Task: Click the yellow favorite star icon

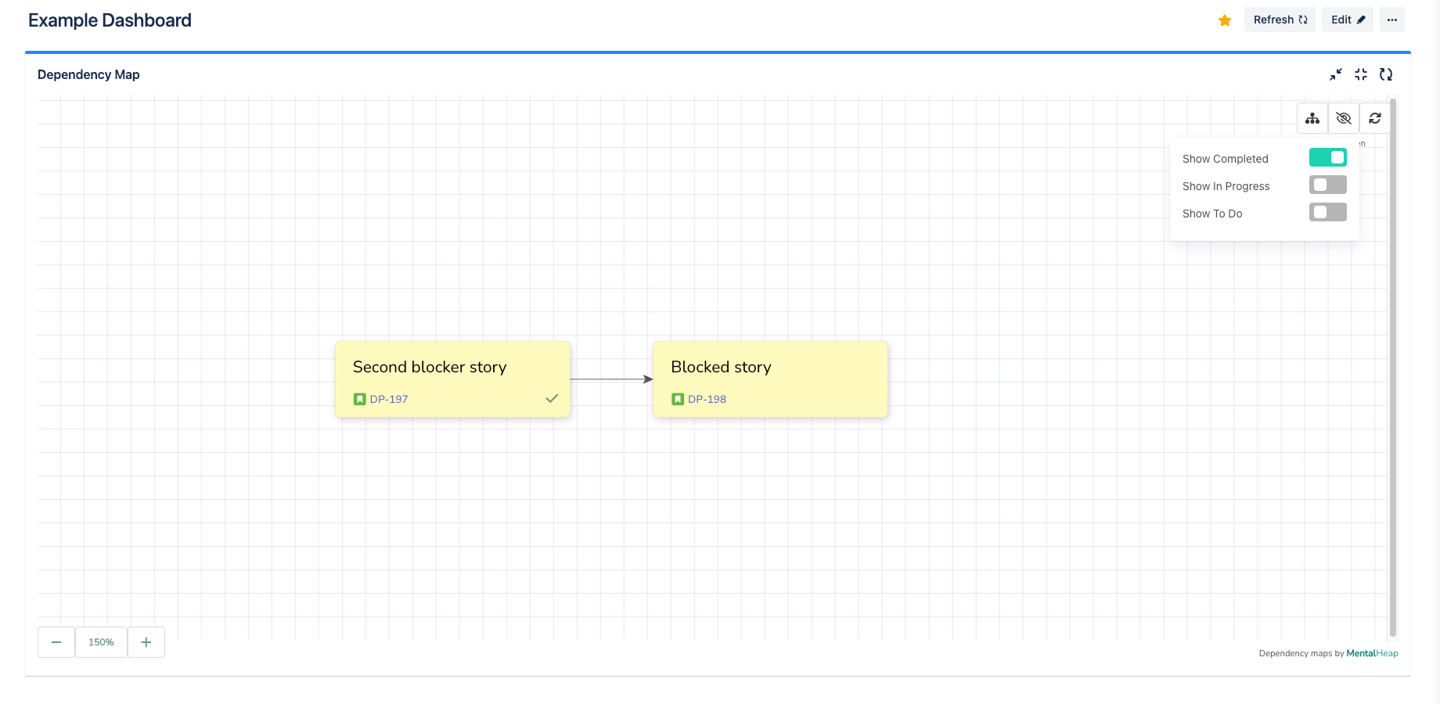Action: tap(1225, 20)
